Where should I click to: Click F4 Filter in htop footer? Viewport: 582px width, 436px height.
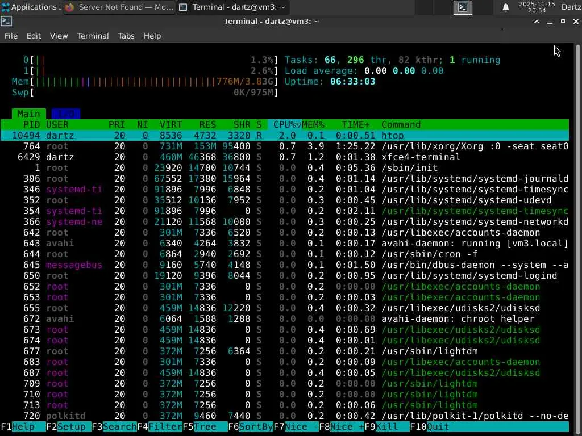click(x=160, y=427)
